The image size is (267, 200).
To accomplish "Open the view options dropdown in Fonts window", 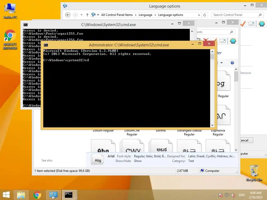I will point(221,63).
